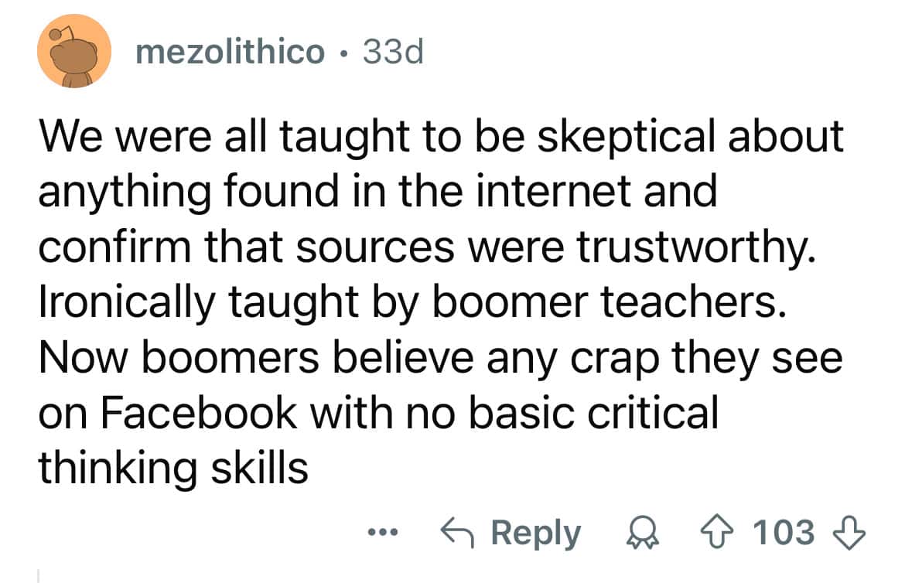
Task: Open the mezolithico username profile link
Action: click(230, 52)
